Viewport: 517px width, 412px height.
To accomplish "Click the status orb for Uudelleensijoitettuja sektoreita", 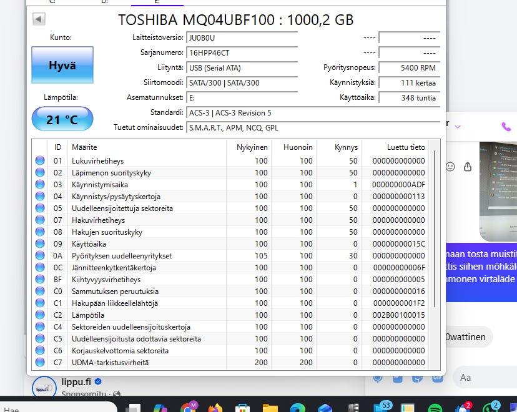I will click(x=40, y=208).
